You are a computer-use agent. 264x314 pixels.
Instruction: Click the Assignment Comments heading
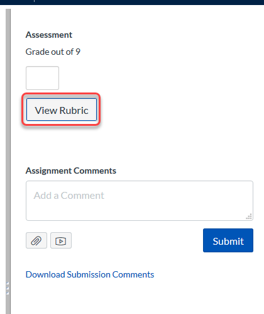point(71,171)
